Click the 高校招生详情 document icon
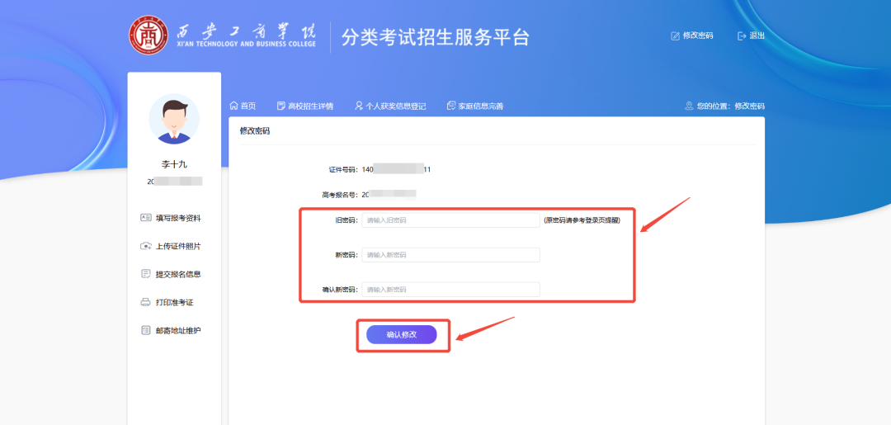The width and height of the screenshot is (891, 425). click(x=280, y=106)
